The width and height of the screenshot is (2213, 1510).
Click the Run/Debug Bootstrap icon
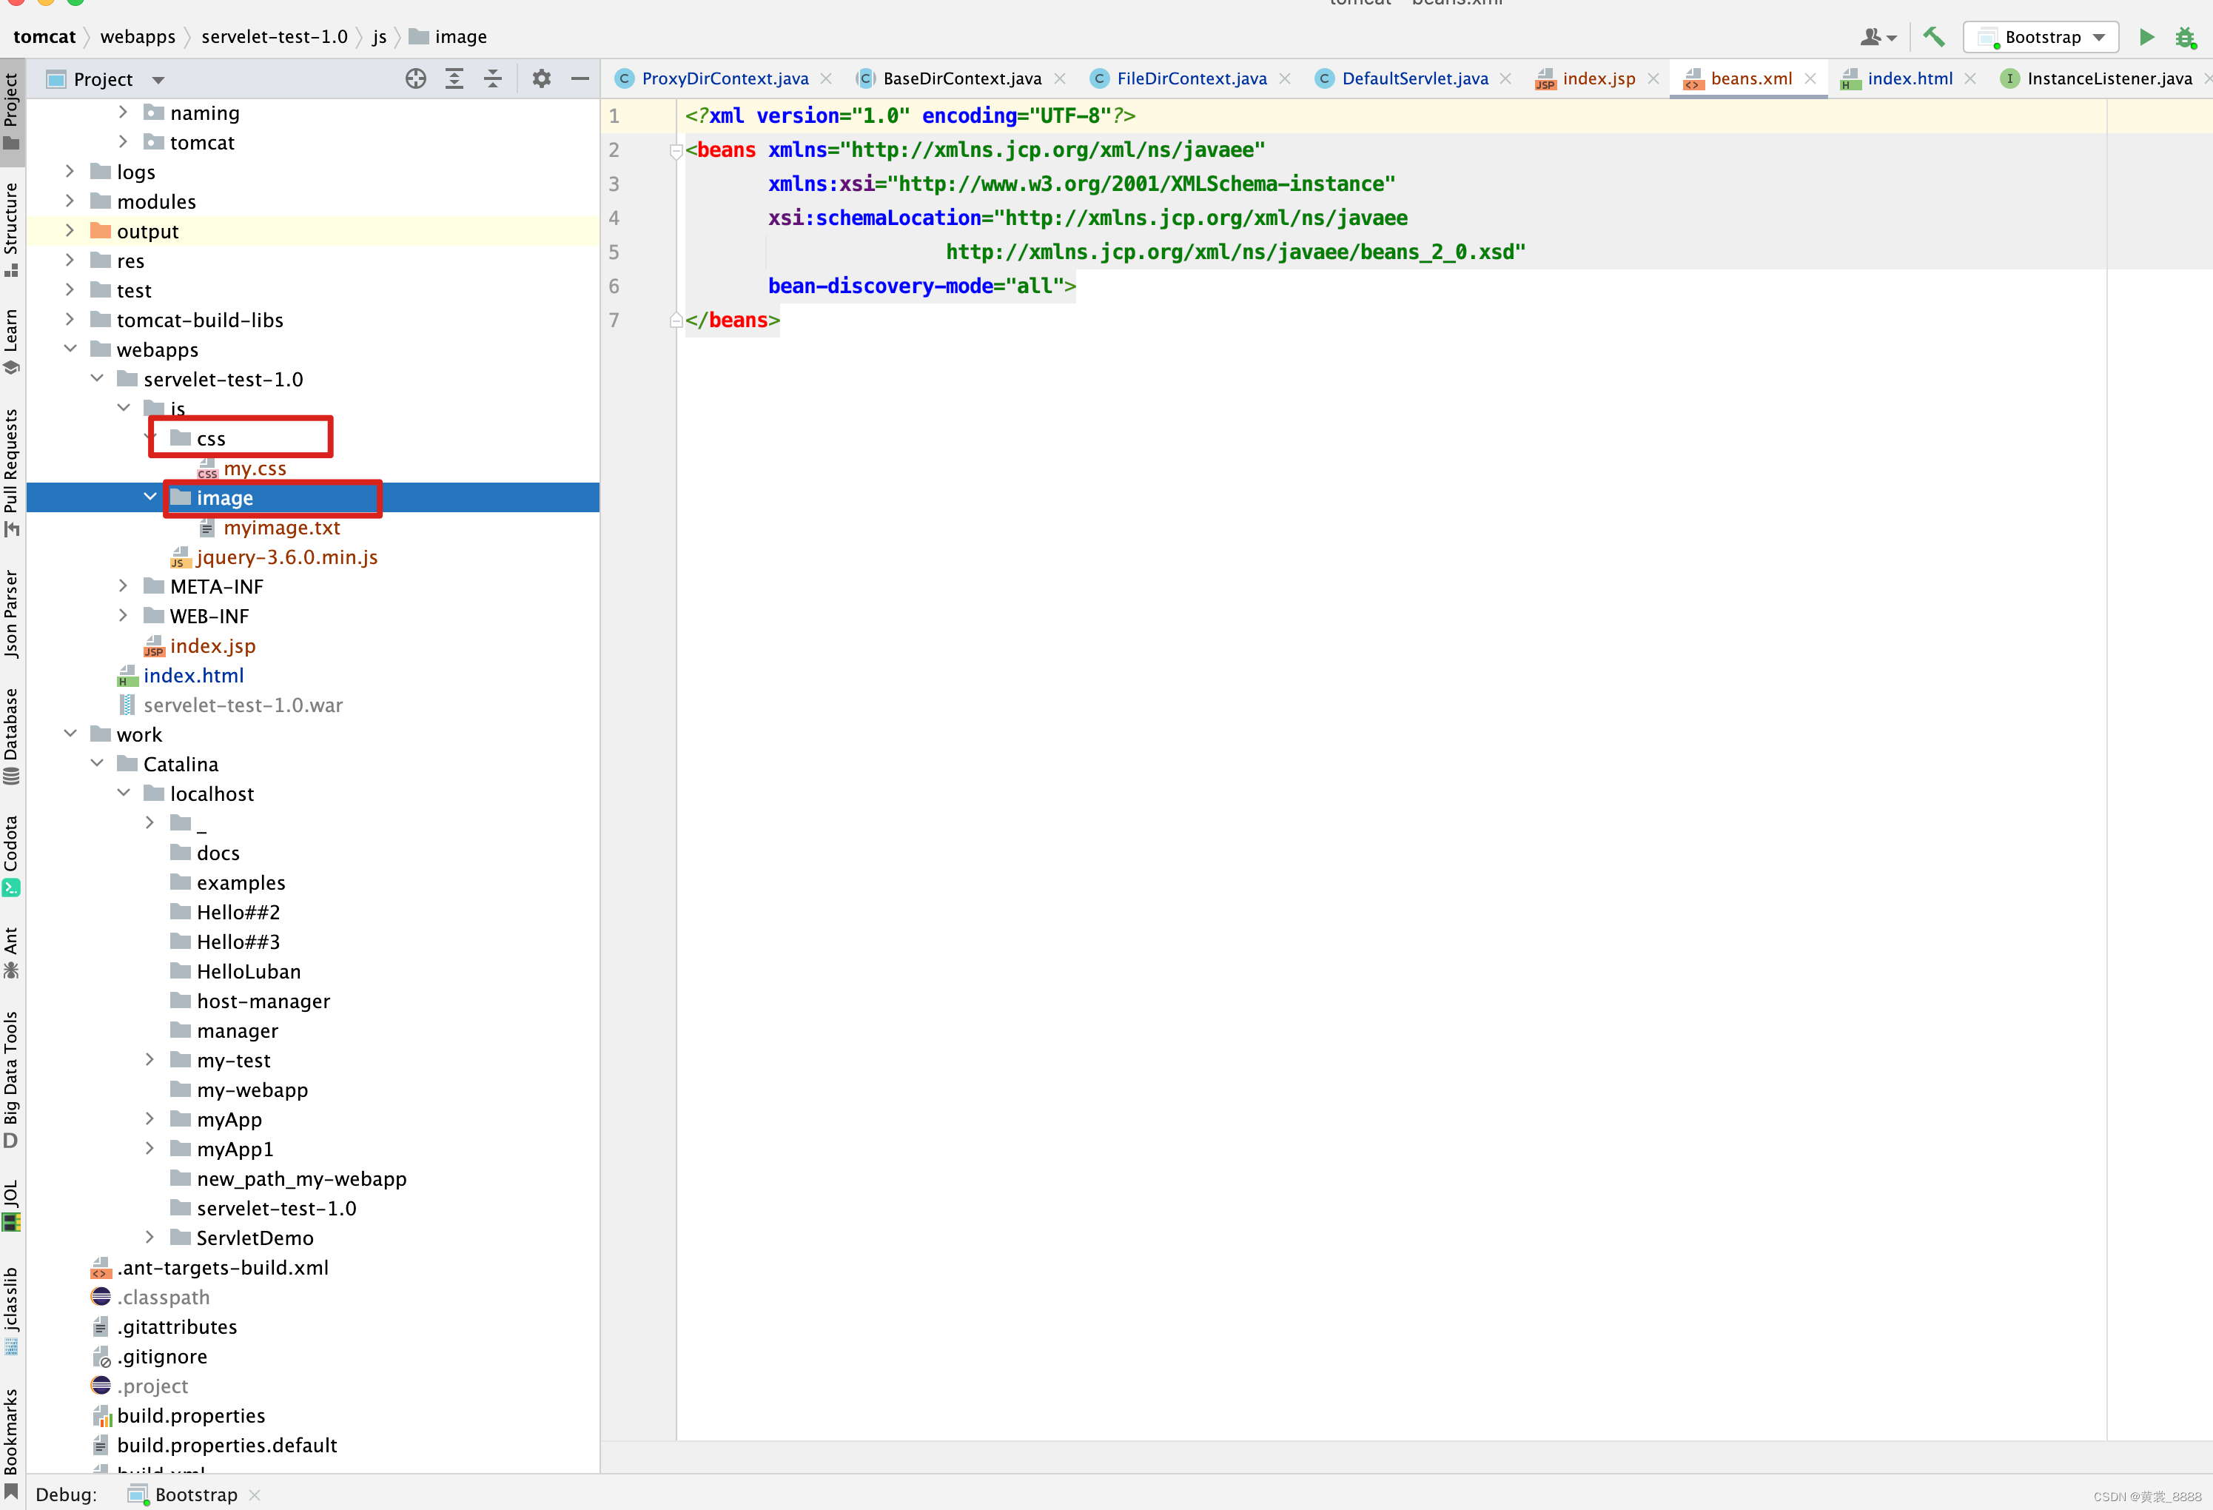click(2151, 37)
